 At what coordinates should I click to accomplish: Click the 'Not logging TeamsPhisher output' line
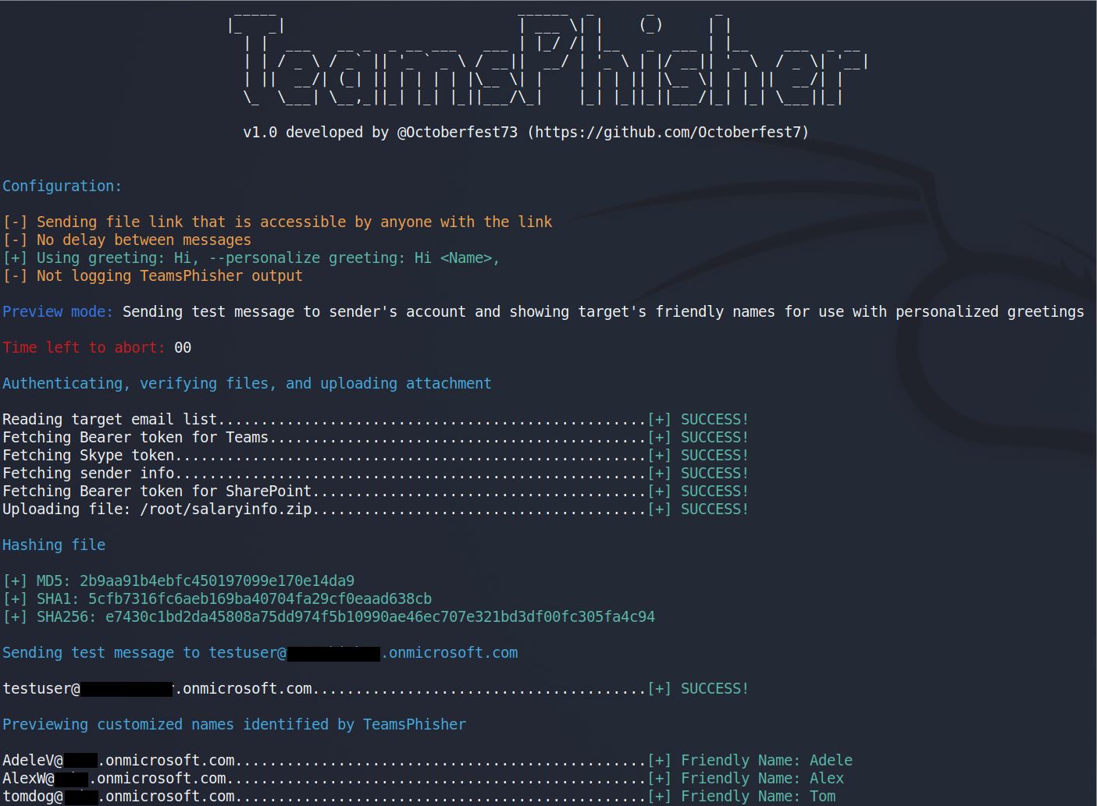pyautogui.click(x=153, y=275)
